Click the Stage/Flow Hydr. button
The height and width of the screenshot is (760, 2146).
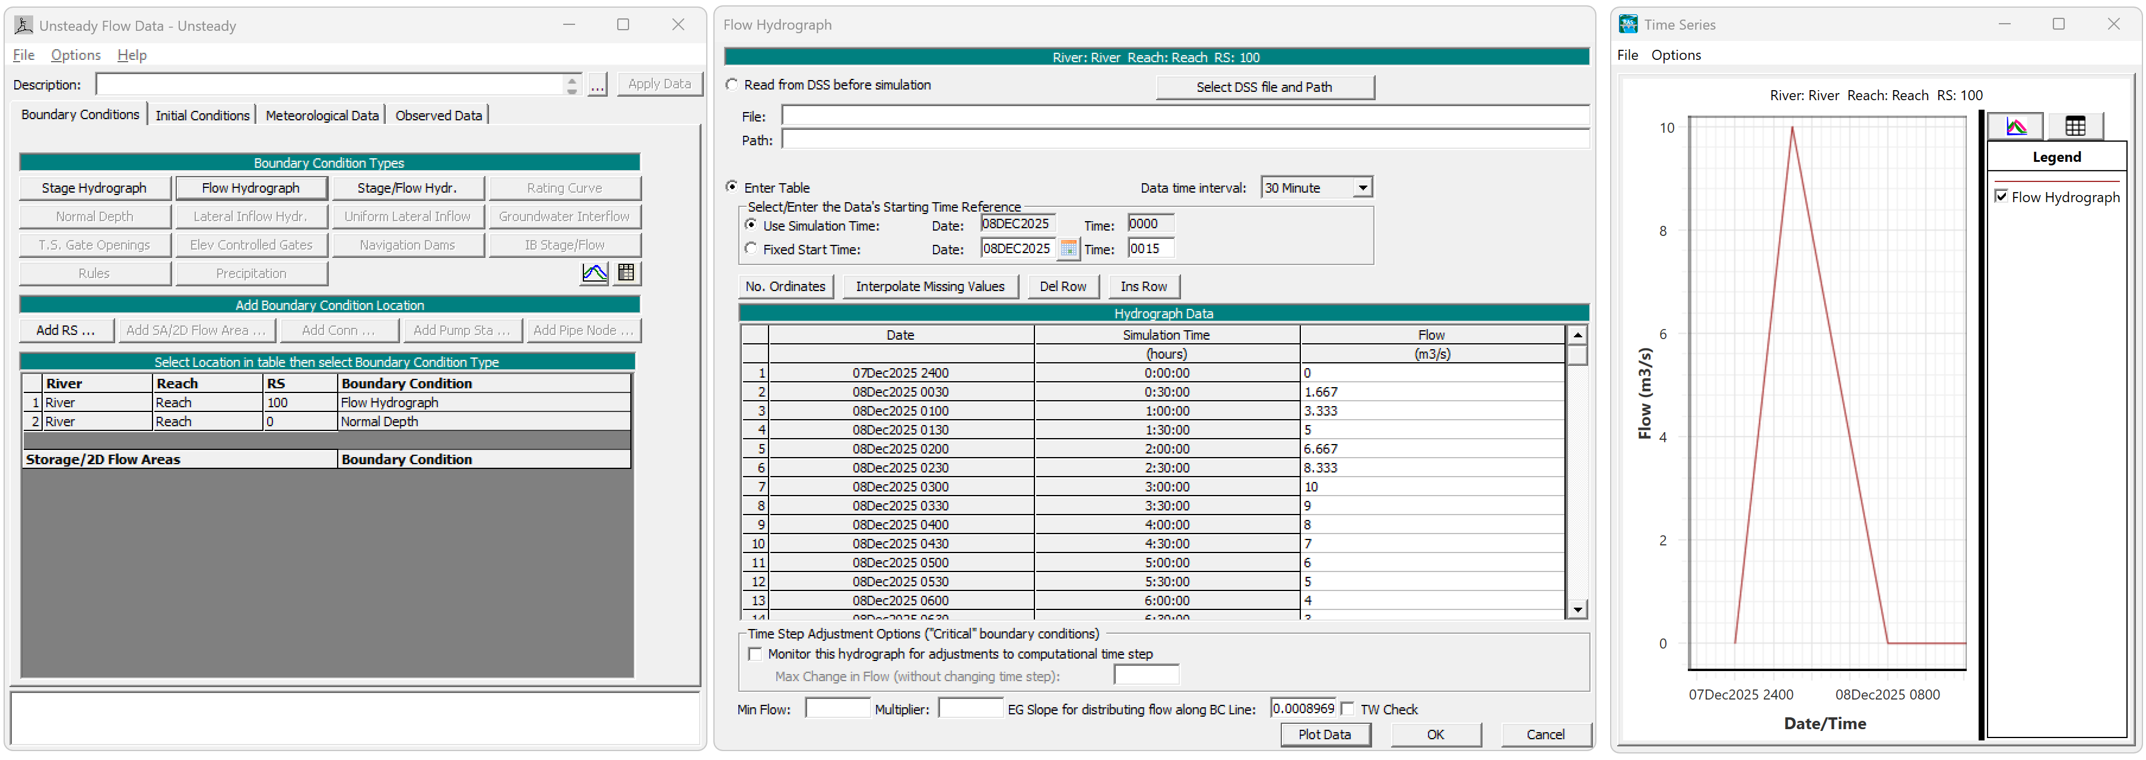point(407,188)
